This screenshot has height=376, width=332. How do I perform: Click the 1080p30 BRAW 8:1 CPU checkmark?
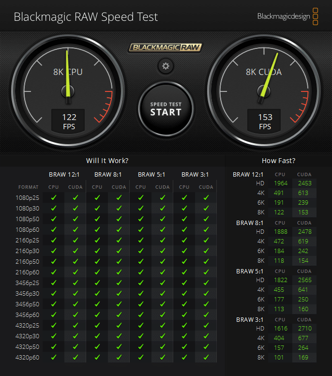tap(97, 208)
